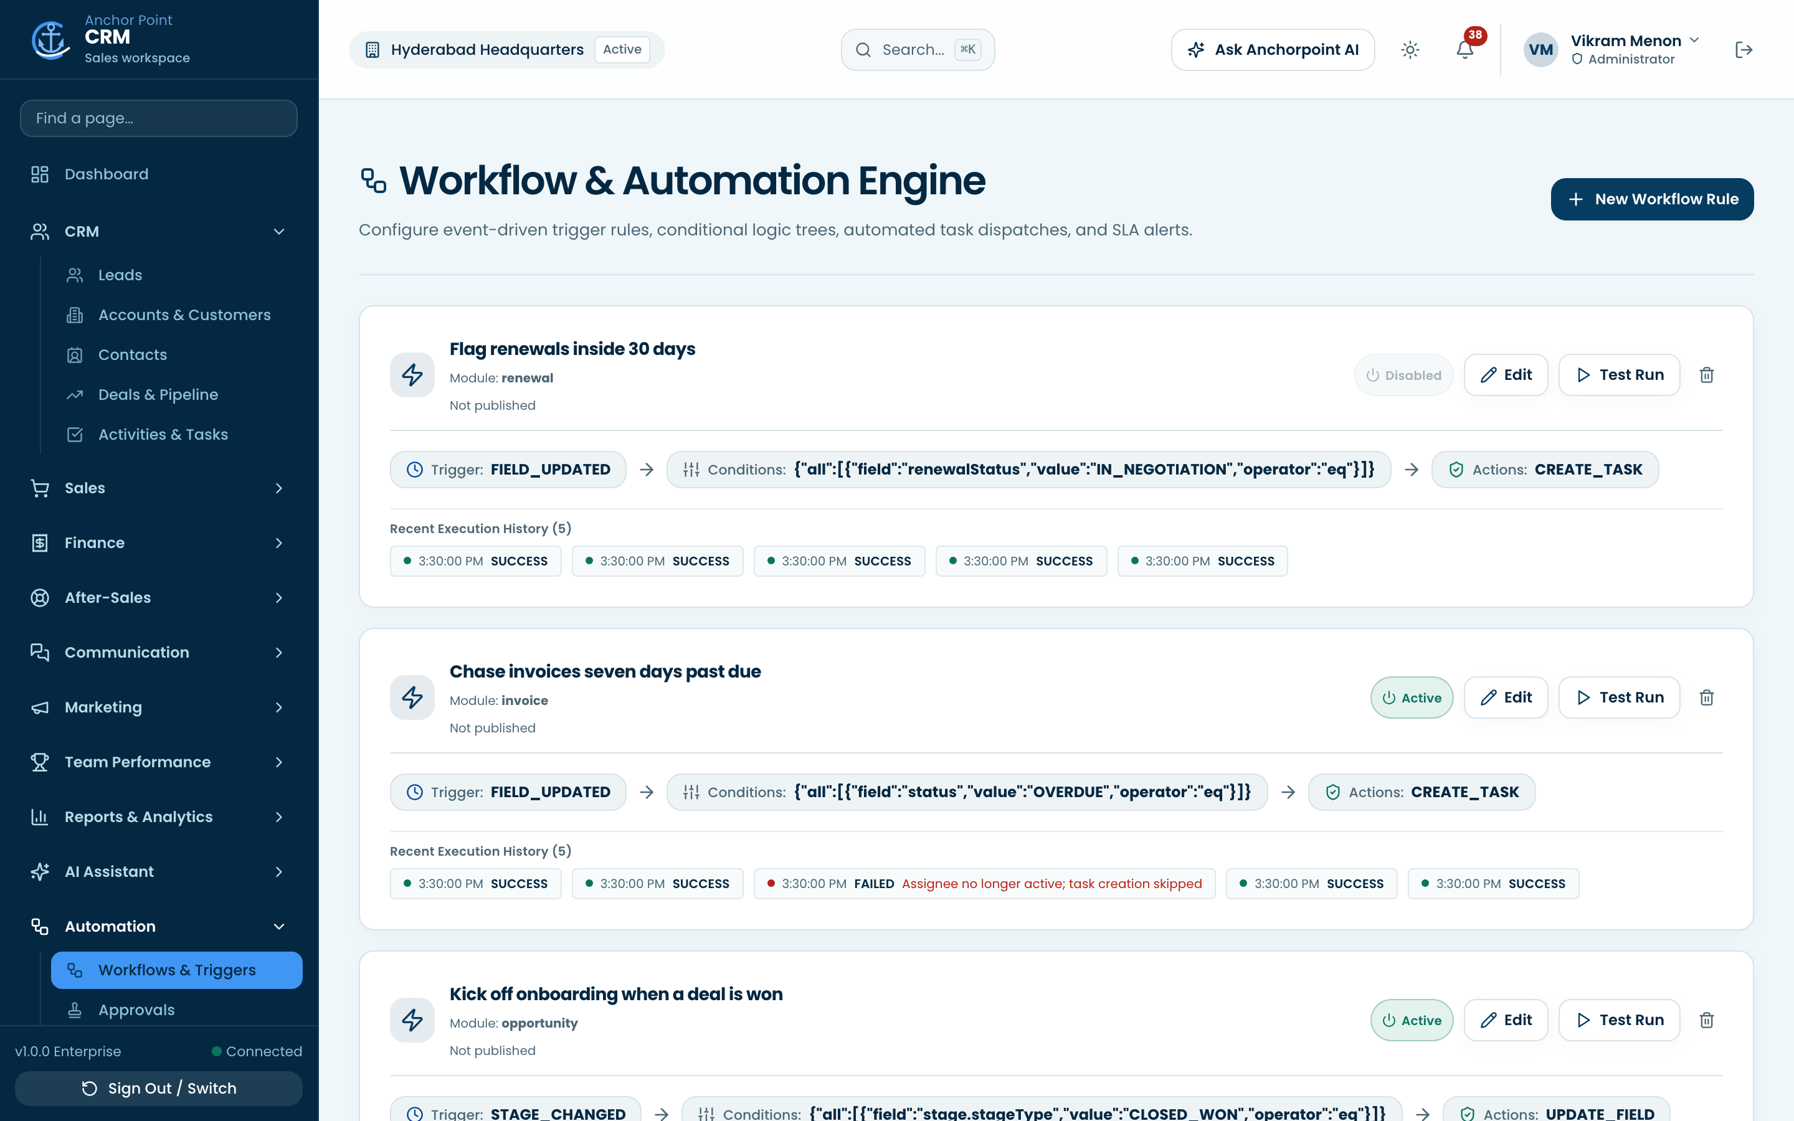The width and height of the screenshot is (1794, 1121).
Task: Click lightning bolt icon of Flag renewals card
Action: pos(412,375)
